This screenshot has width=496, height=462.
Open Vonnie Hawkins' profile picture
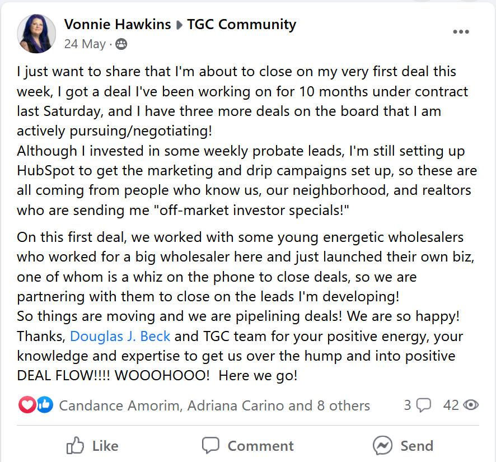pyautogui.click(x=36, y=34)
